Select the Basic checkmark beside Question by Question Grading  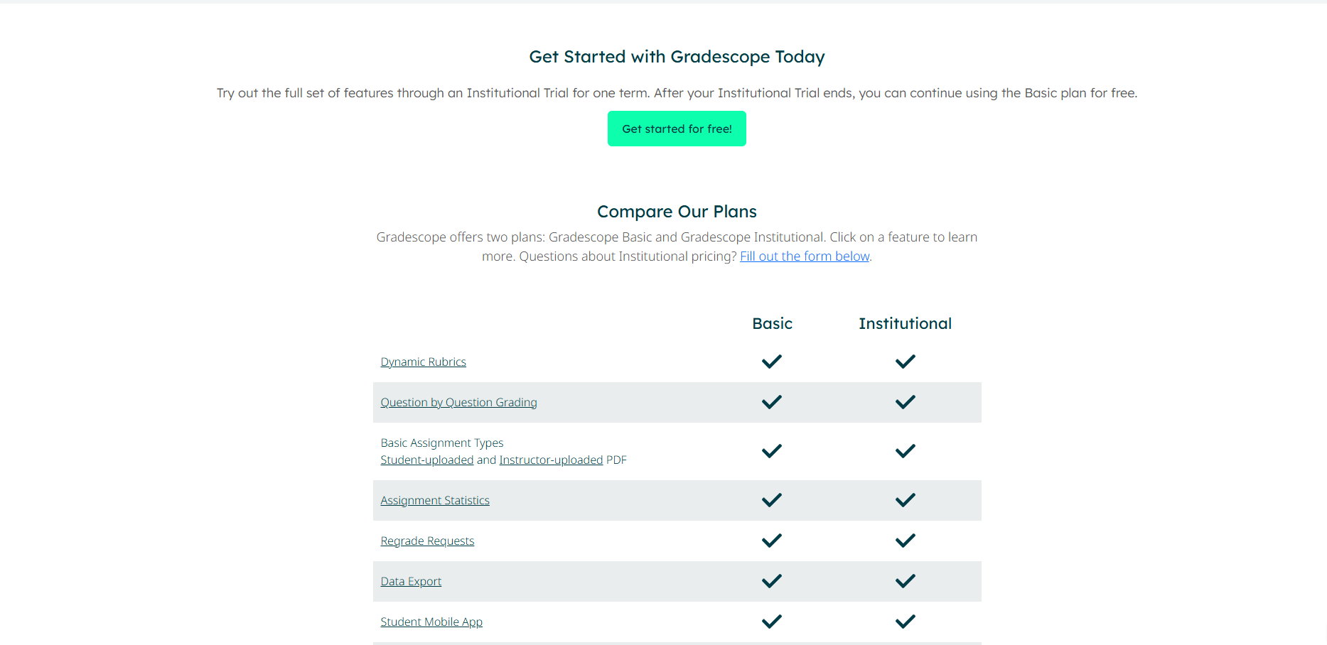[771, 402]
